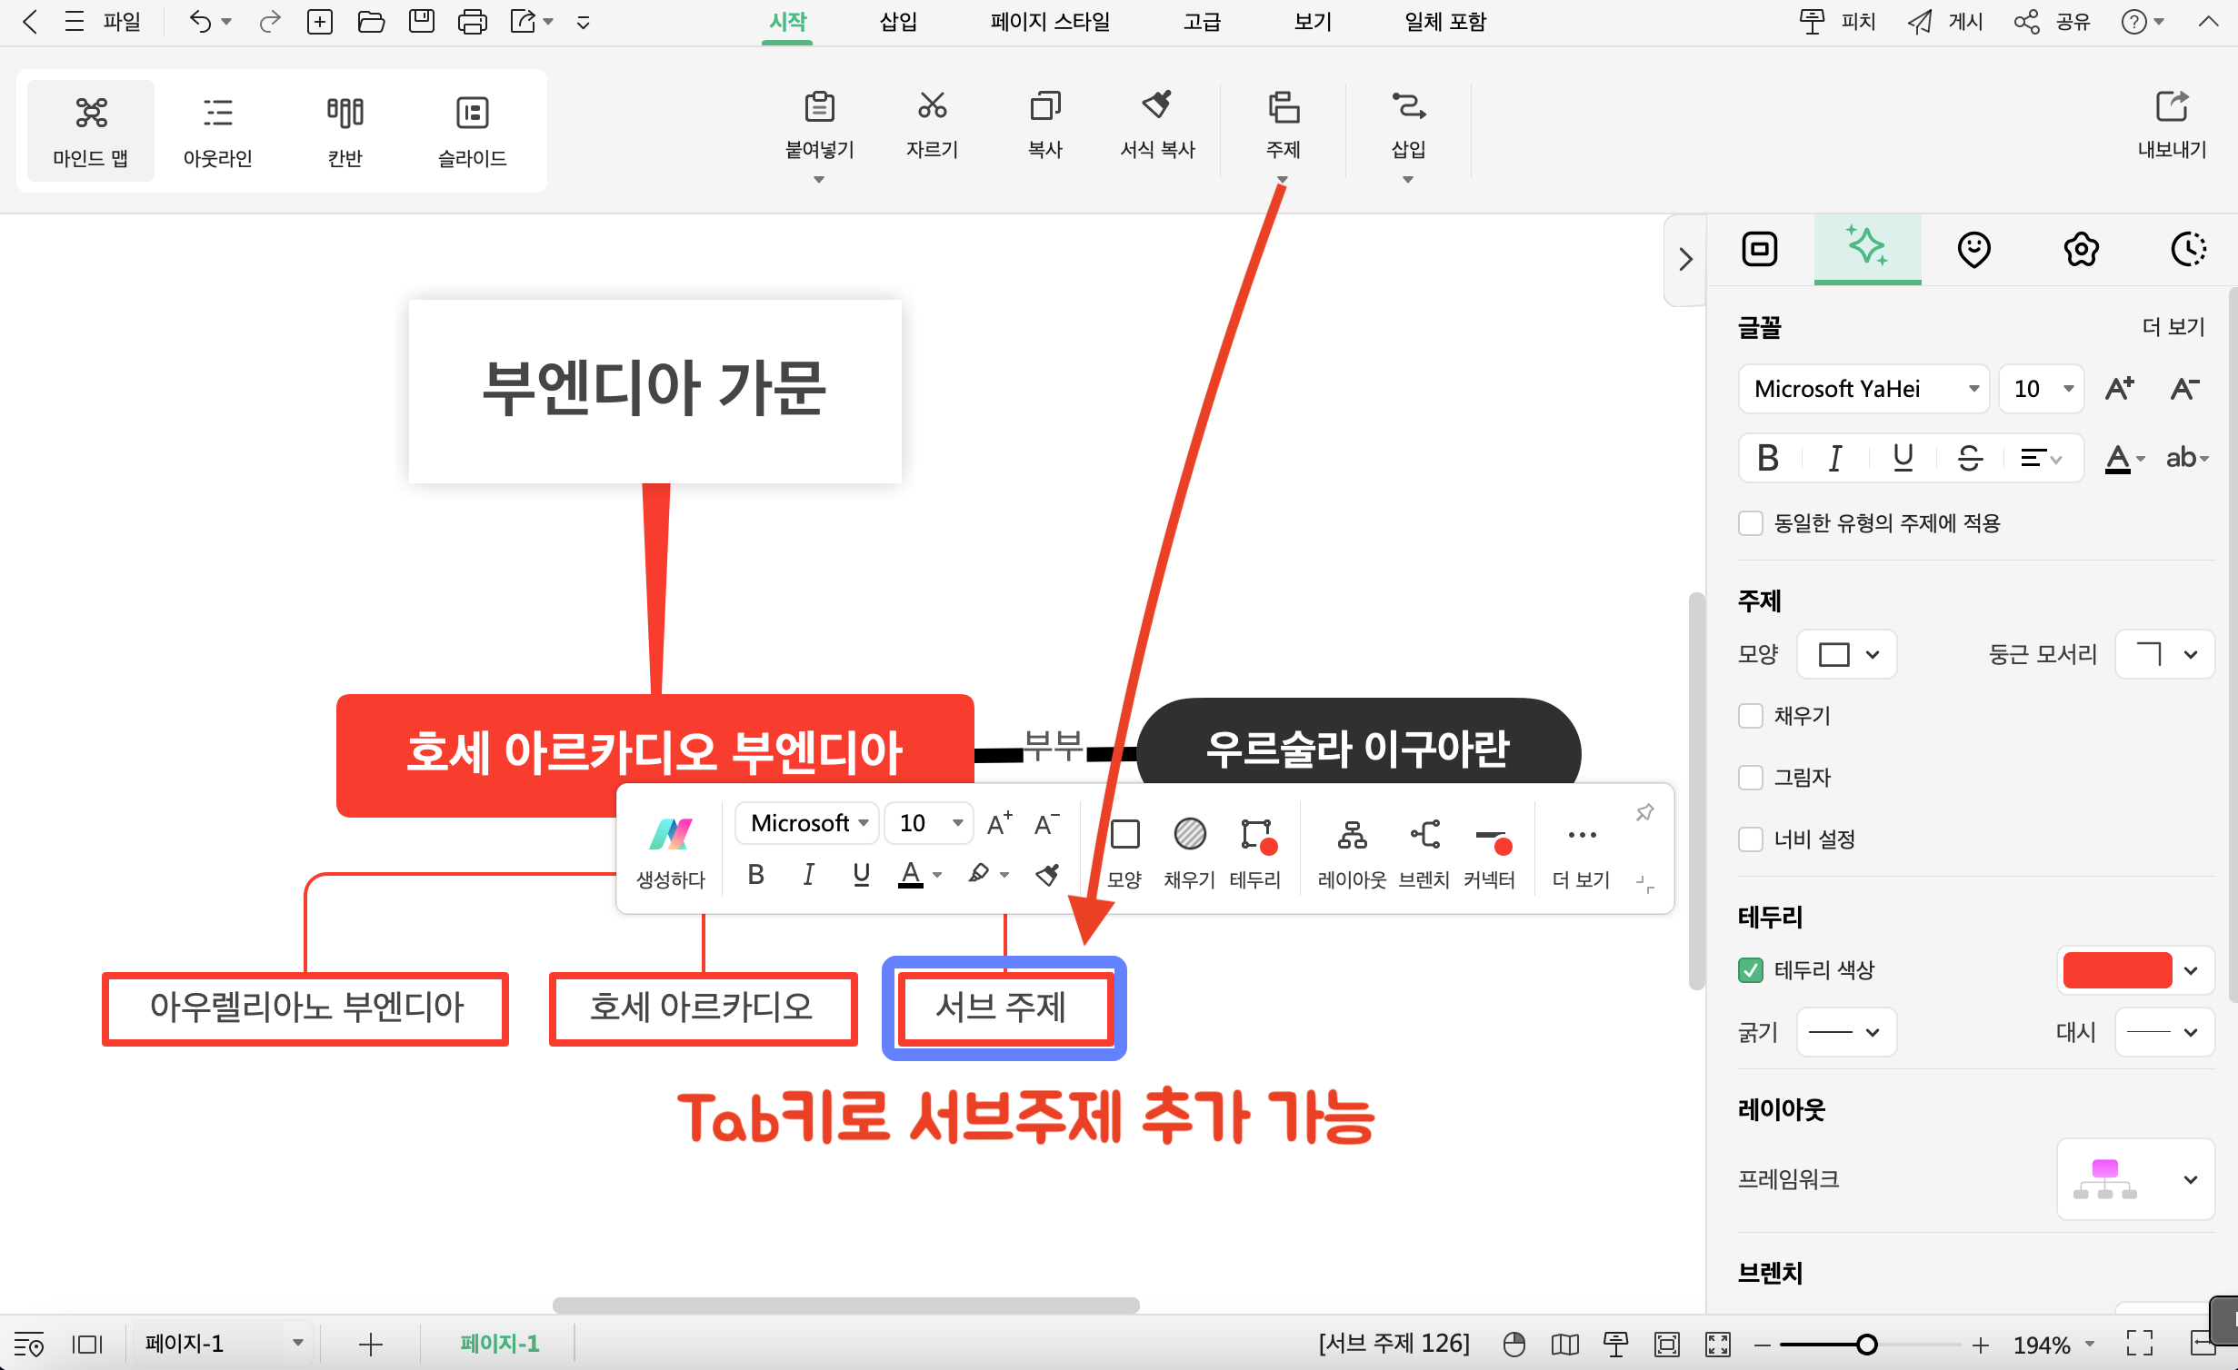Select the 서브 주제 subtopic node

coord(1004,1008)
